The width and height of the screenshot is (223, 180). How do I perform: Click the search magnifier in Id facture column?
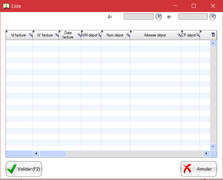31,35
